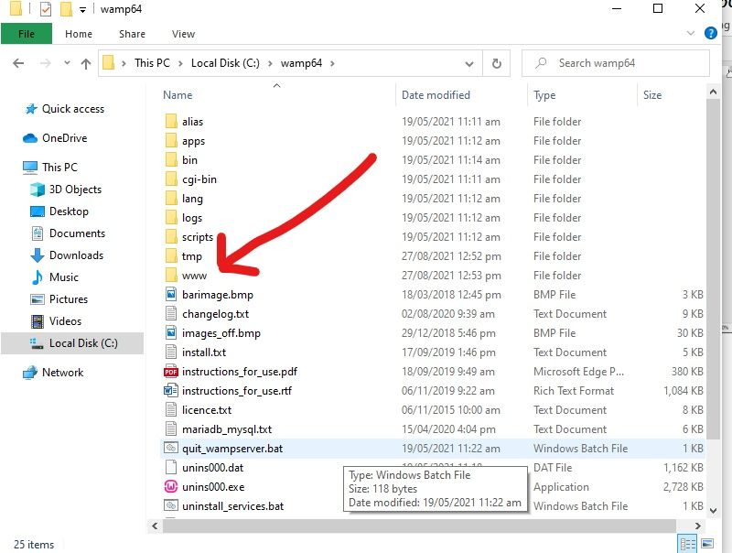Click the quit_wampserver.bat file icon
732x553 pixels.
click(170, 449)
